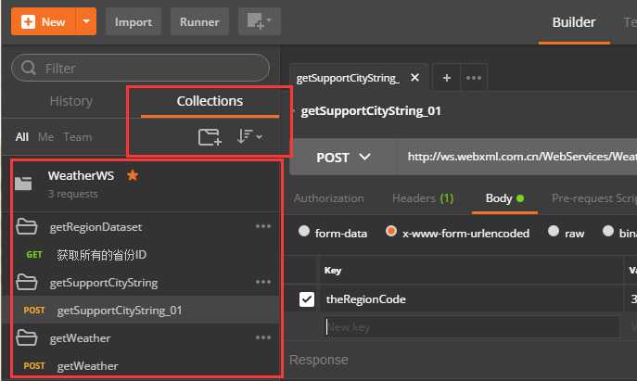
Task: Open the sort collections dropdown
Action: [x=249, y=136]
